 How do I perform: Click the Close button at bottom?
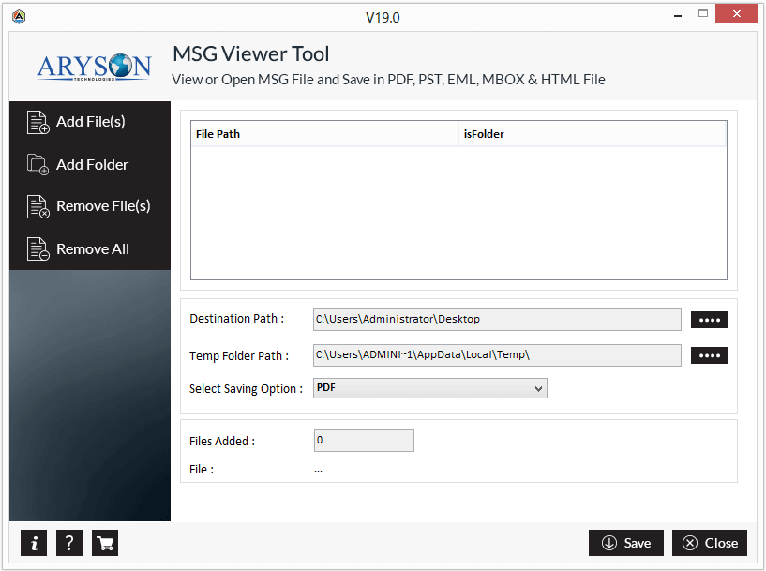click(710, 543)
